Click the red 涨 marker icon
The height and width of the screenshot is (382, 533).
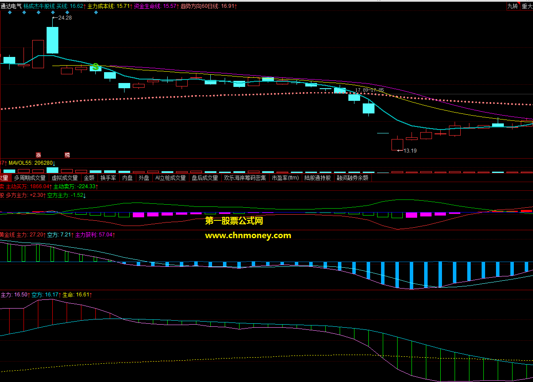pos(38,155)
